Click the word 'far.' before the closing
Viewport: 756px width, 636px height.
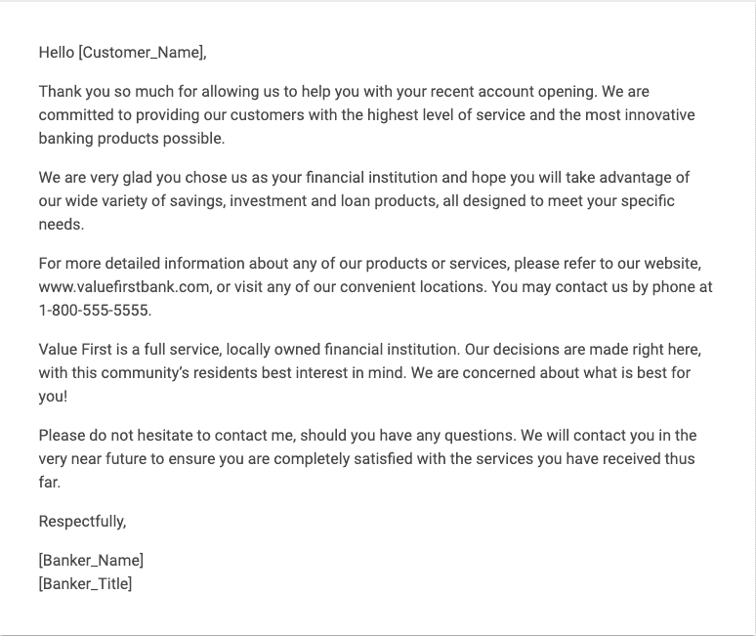(50, 483)
